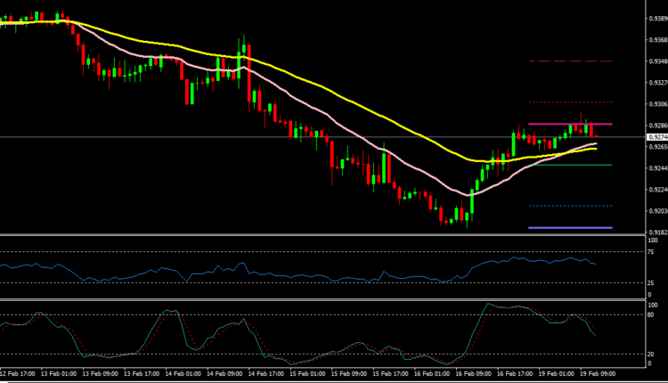Click the 14 Feb 09:00 time label
Screen dimensions: 668x383
pyautogui.click(x=224, y=375)
